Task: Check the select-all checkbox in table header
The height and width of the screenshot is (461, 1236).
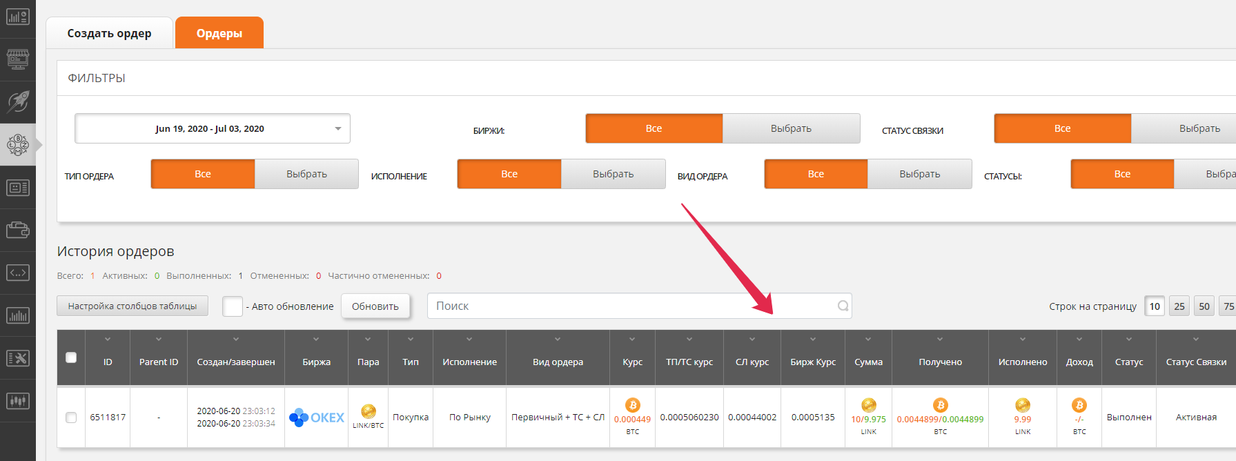Action: pos(71,357)
